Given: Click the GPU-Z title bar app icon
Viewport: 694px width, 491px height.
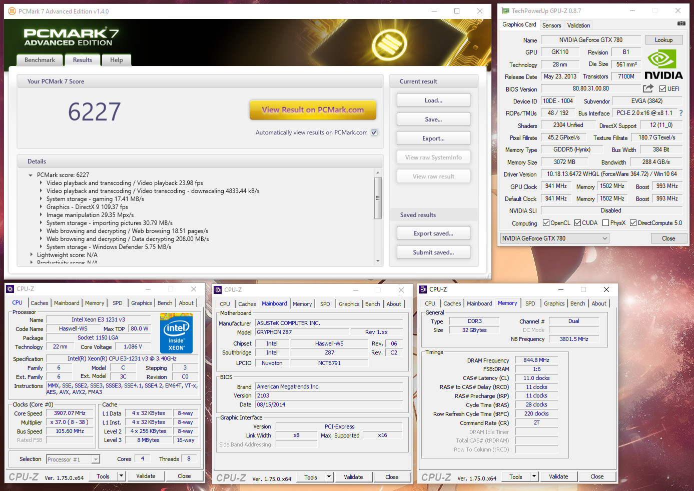Looking at the screenshot, I should pyautogui.click(x=505, y=10).
